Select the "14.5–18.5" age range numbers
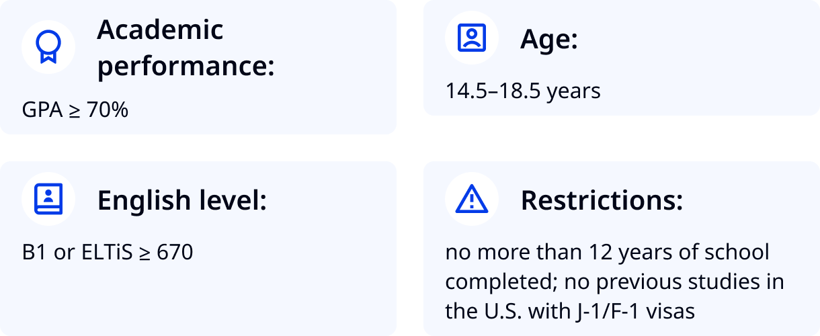The image size is (820, 336). tap(493, 91)
